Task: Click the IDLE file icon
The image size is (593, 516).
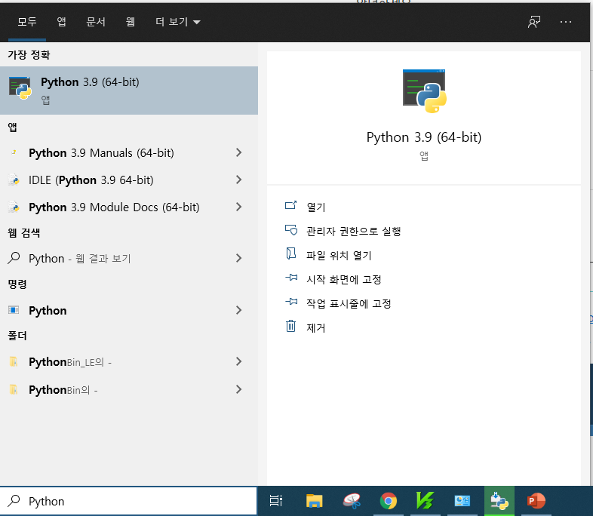Action: 14,180
